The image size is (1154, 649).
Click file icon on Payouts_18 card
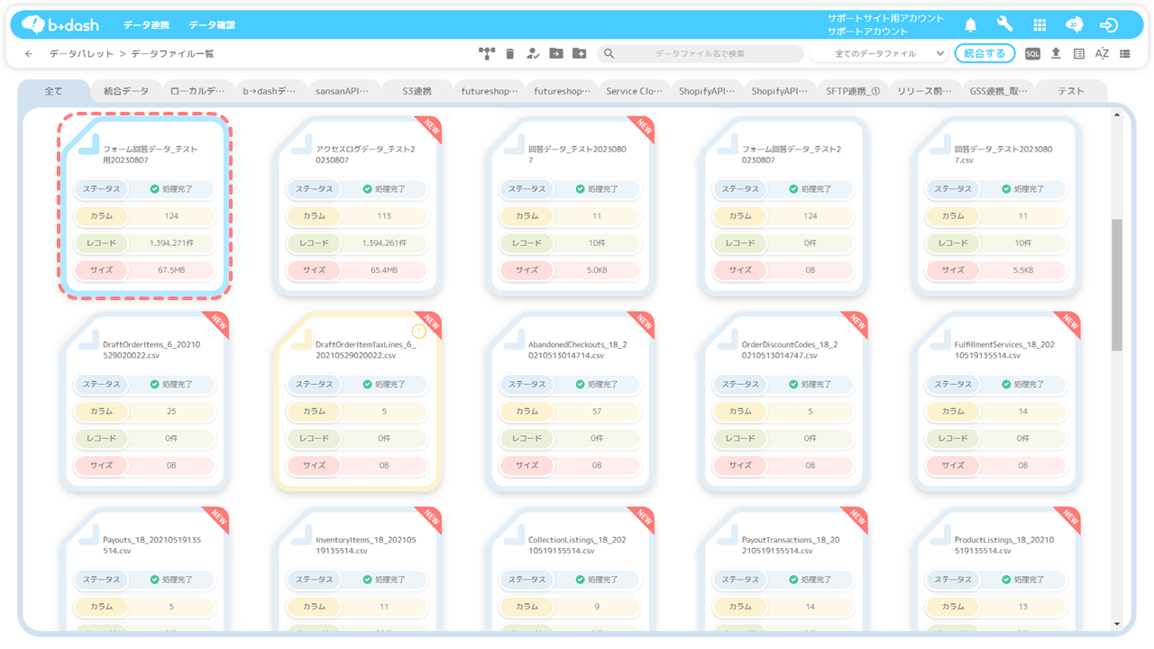[89, 535]
